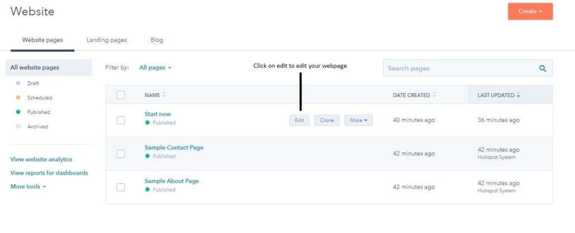Click the Filter by label

[x=117, y=67]
